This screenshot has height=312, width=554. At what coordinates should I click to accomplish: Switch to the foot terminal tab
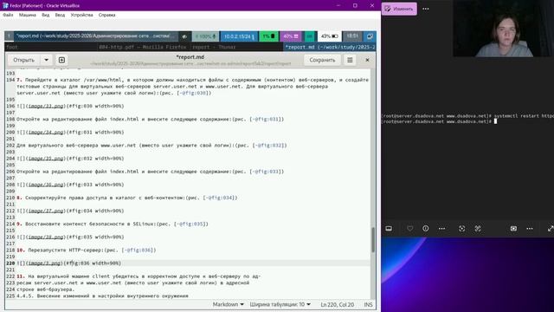tap(50, 47)
